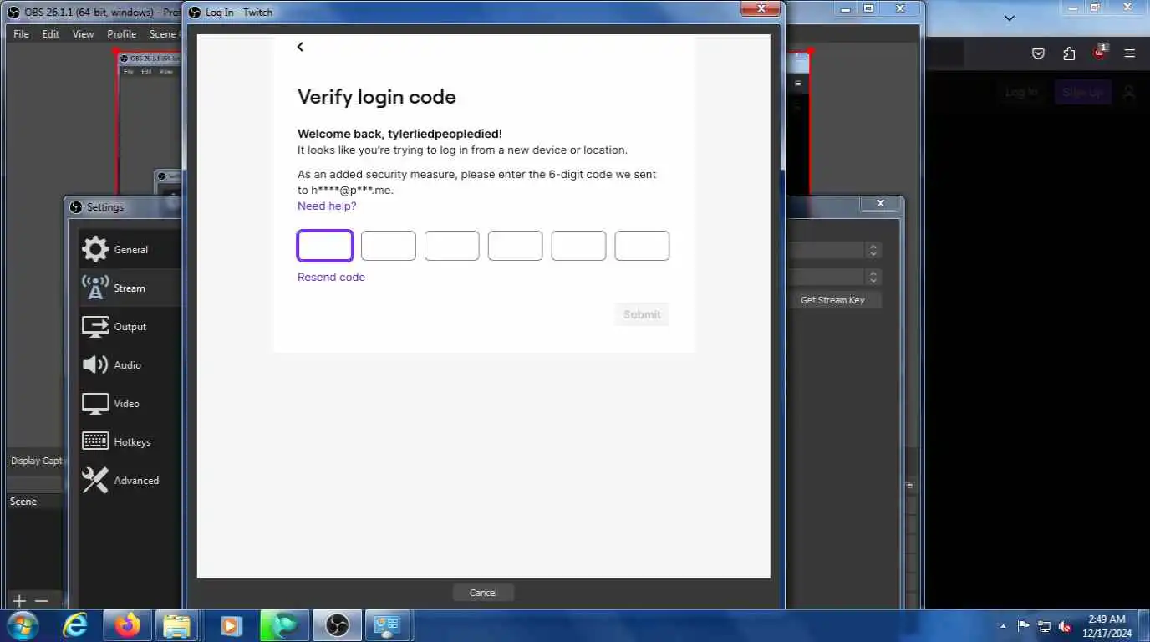The width and height of the screenshot is (1150, 642).
Task: Click the hamburger icon in the OBS preview
Action: [x=798, y=84]
